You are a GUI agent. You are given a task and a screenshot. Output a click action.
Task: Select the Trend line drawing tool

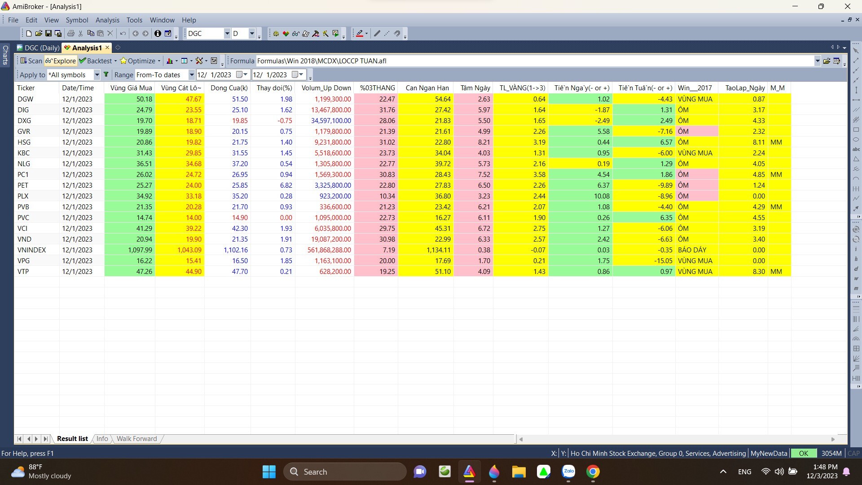pyautogui.click(x=856, y=60)
